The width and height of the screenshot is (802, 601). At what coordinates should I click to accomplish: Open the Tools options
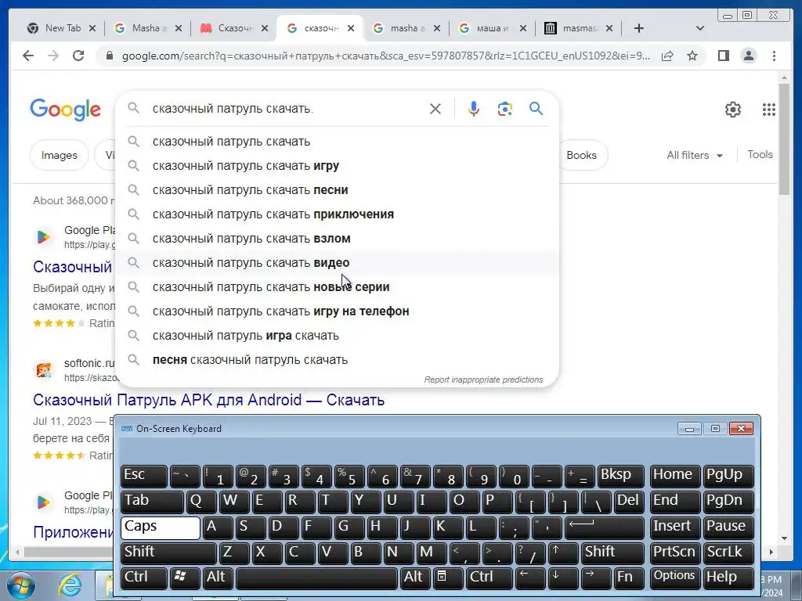[760, 155]
